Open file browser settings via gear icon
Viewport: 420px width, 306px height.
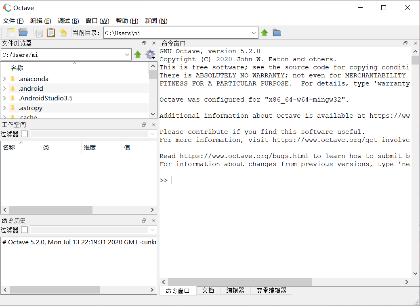pos(150,54)
